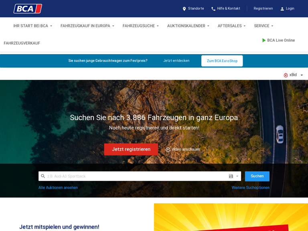This screenshot has height=231, width=308.
Task: Click the Login user icon
Action: pos(282,9)
